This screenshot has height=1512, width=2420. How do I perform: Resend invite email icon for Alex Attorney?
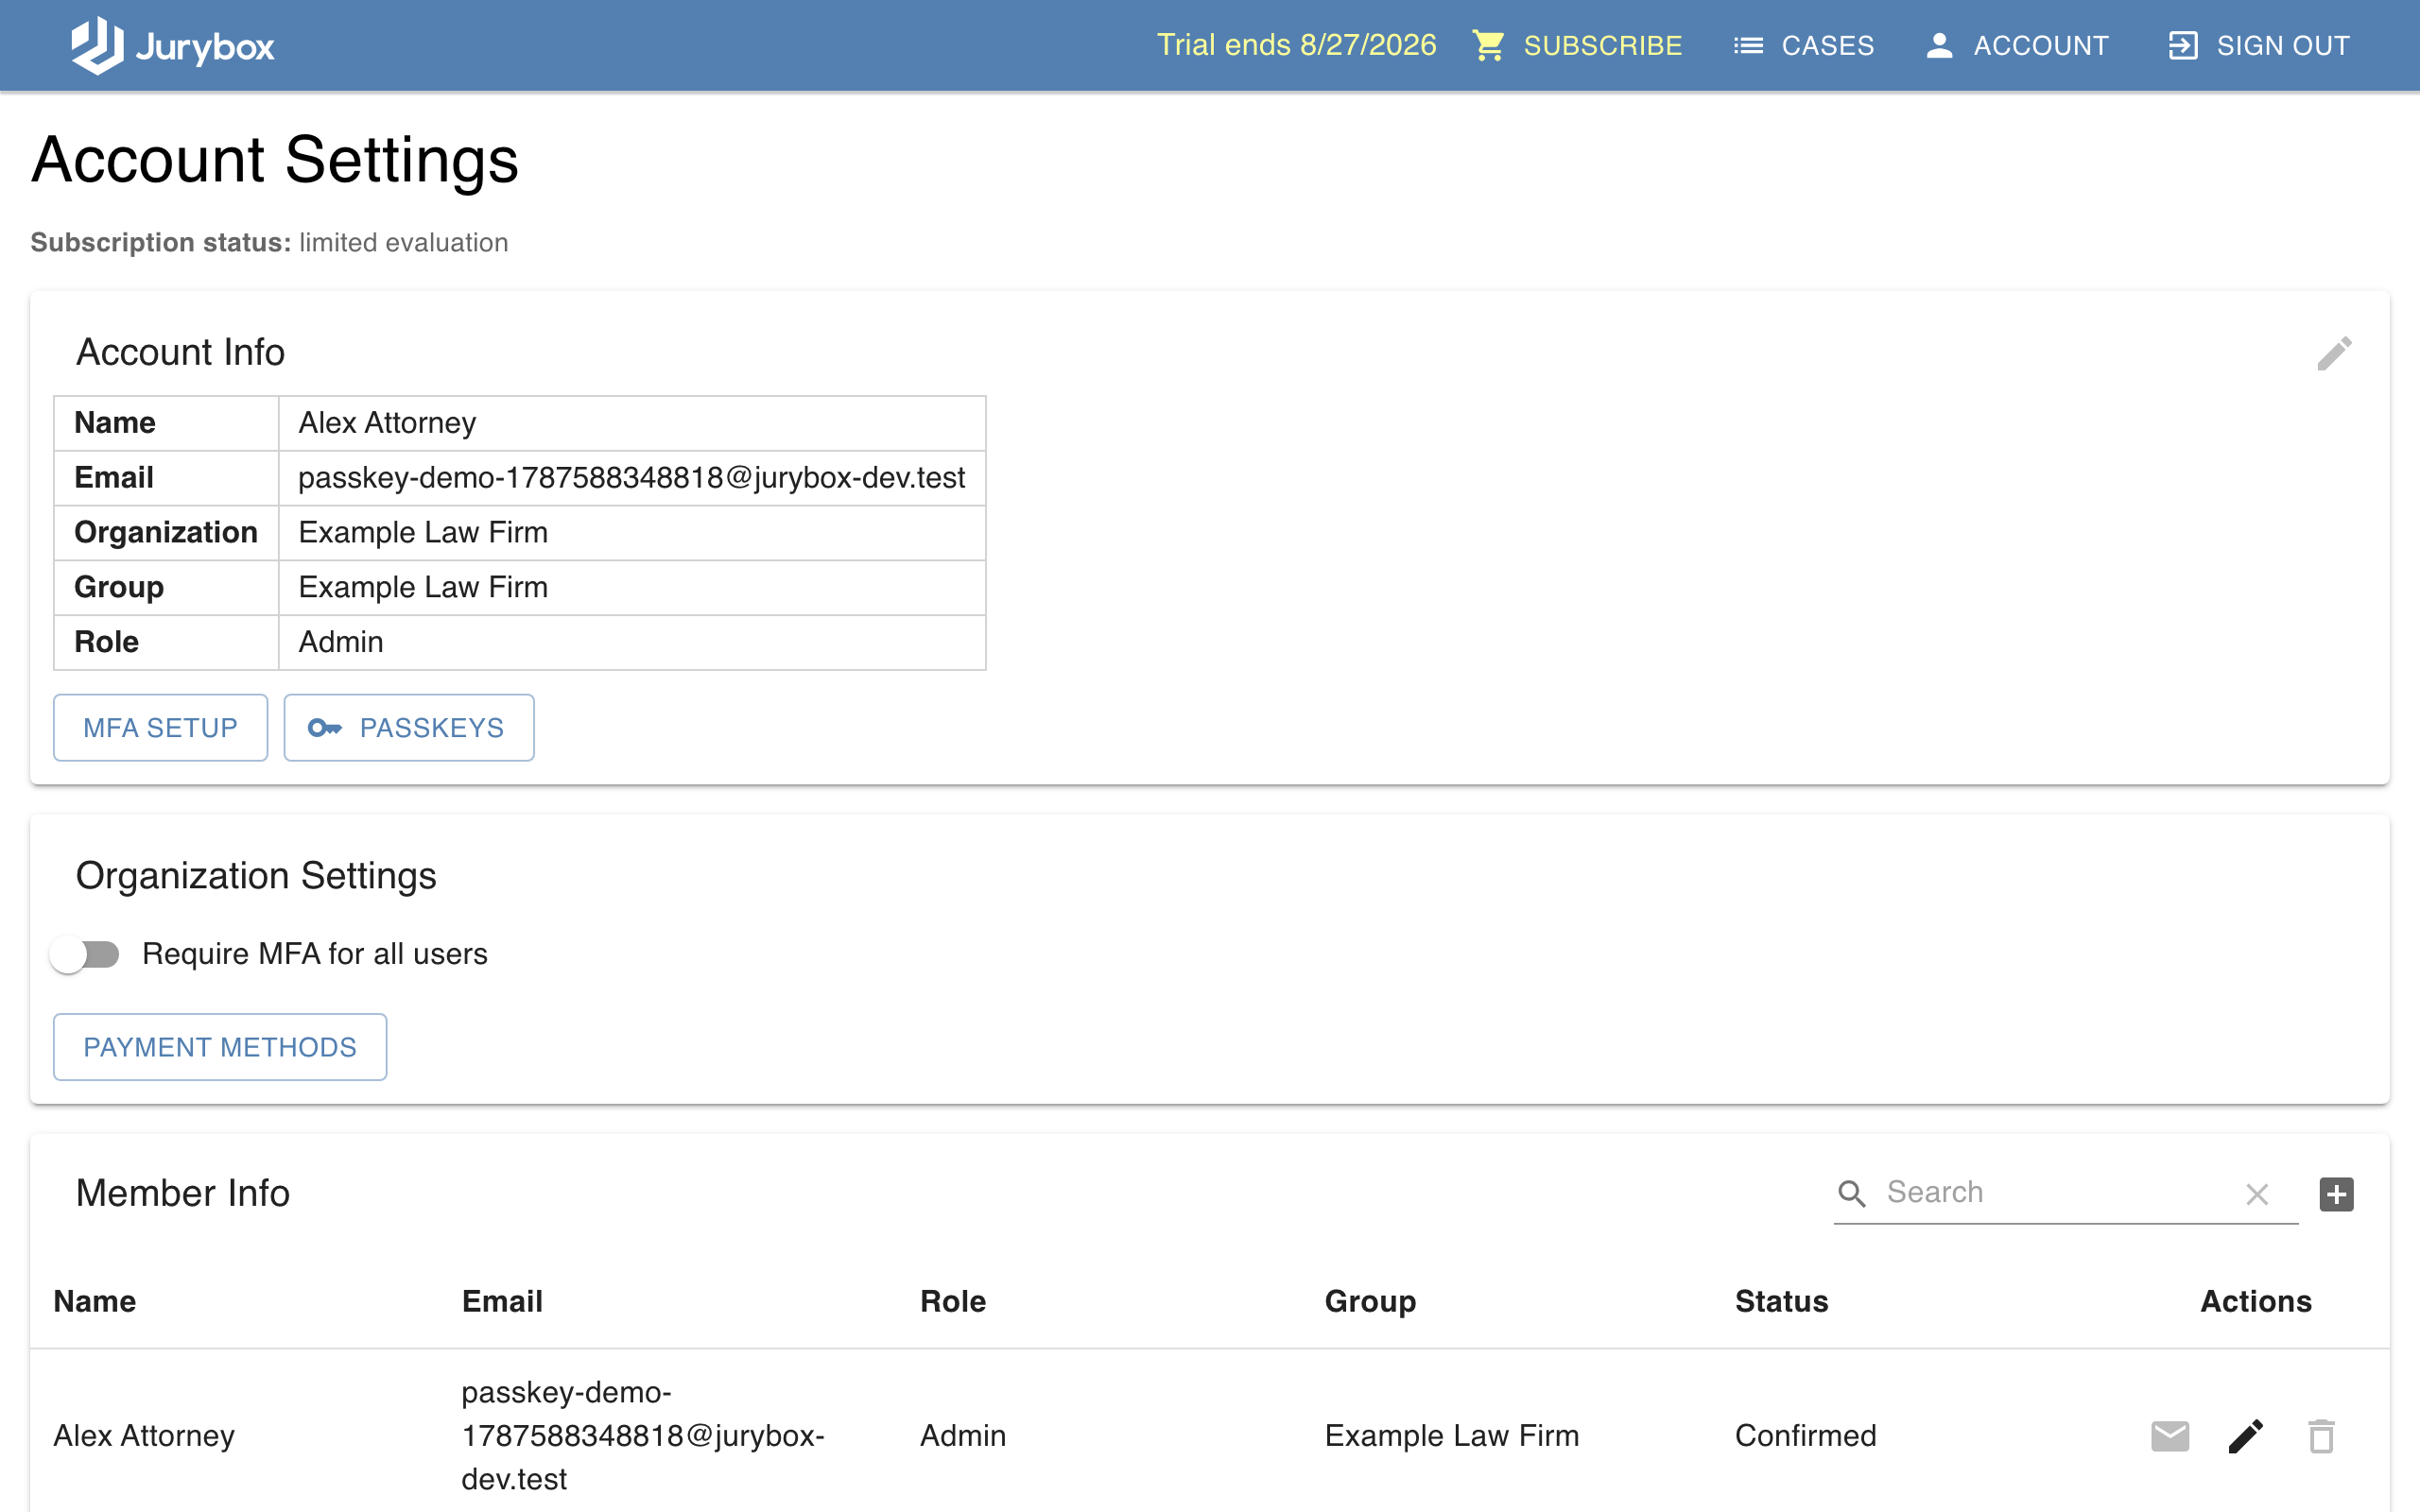pos(2170,1436)
